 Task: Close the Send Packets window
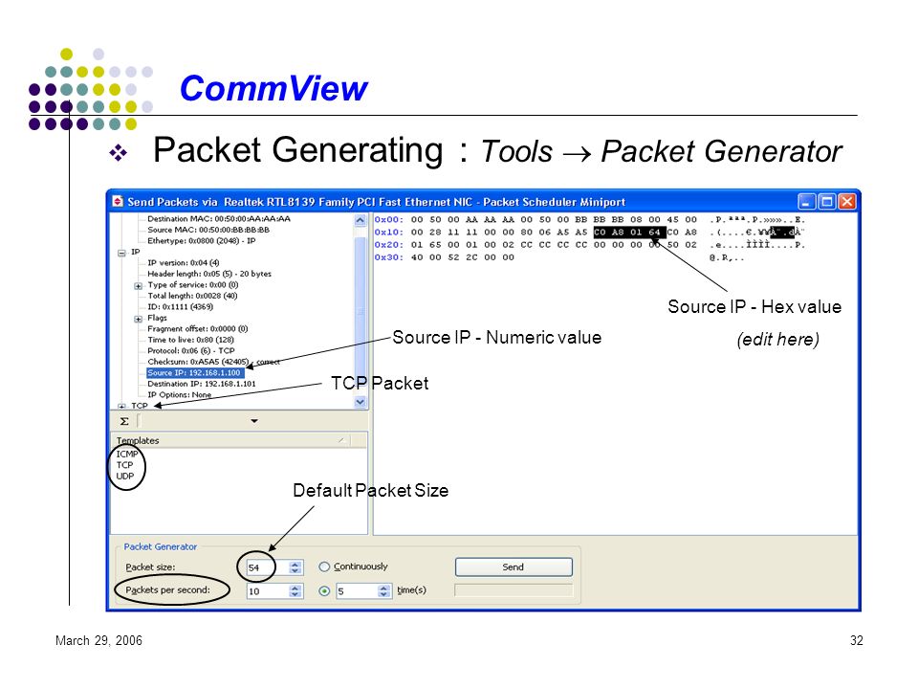pos(846,202)
